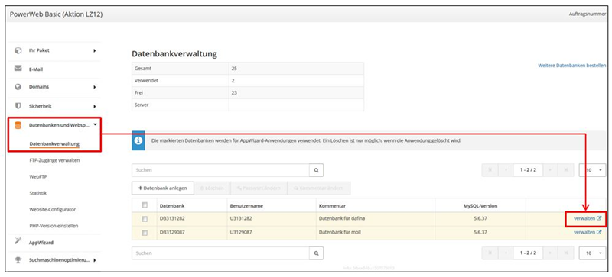Click the comment Datenbank für dafina
This screenshot has width=612, height=277.
coord(341,218)
